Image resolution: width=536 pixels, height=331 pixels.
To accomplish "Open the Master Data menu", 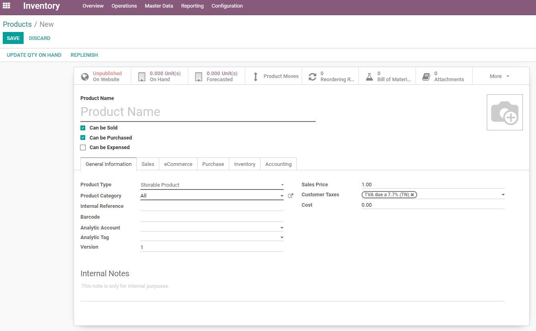I will click(159, 6).
